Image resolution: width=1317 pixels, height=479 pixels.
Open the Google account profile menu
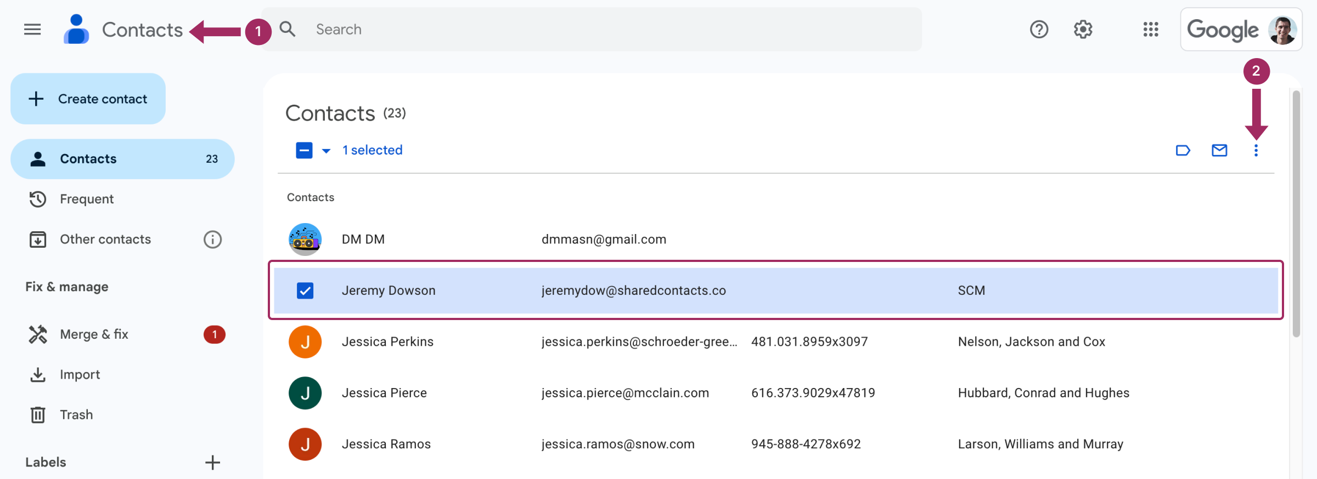[x=1282, y=30]
